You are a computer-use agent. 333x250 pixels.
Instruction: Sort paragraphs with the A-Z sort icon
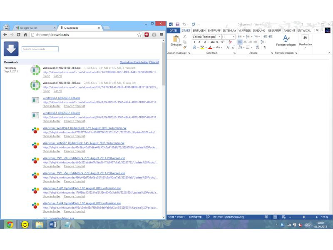(258, 47)
